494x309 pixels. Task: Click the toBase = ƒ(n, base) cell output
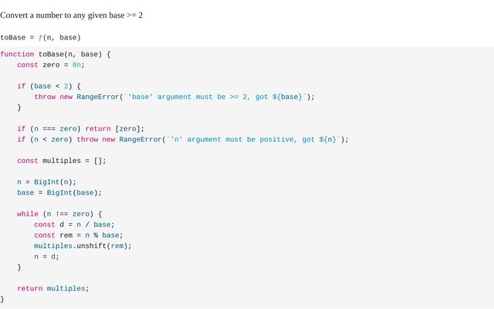pyautogui.click(x=40, y=37)
